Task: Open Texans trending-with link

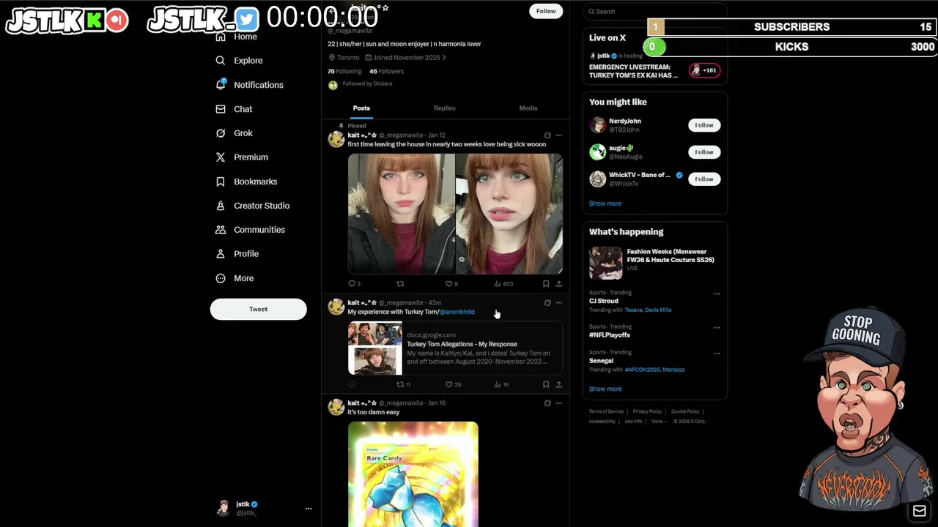Action: [633, 310]
